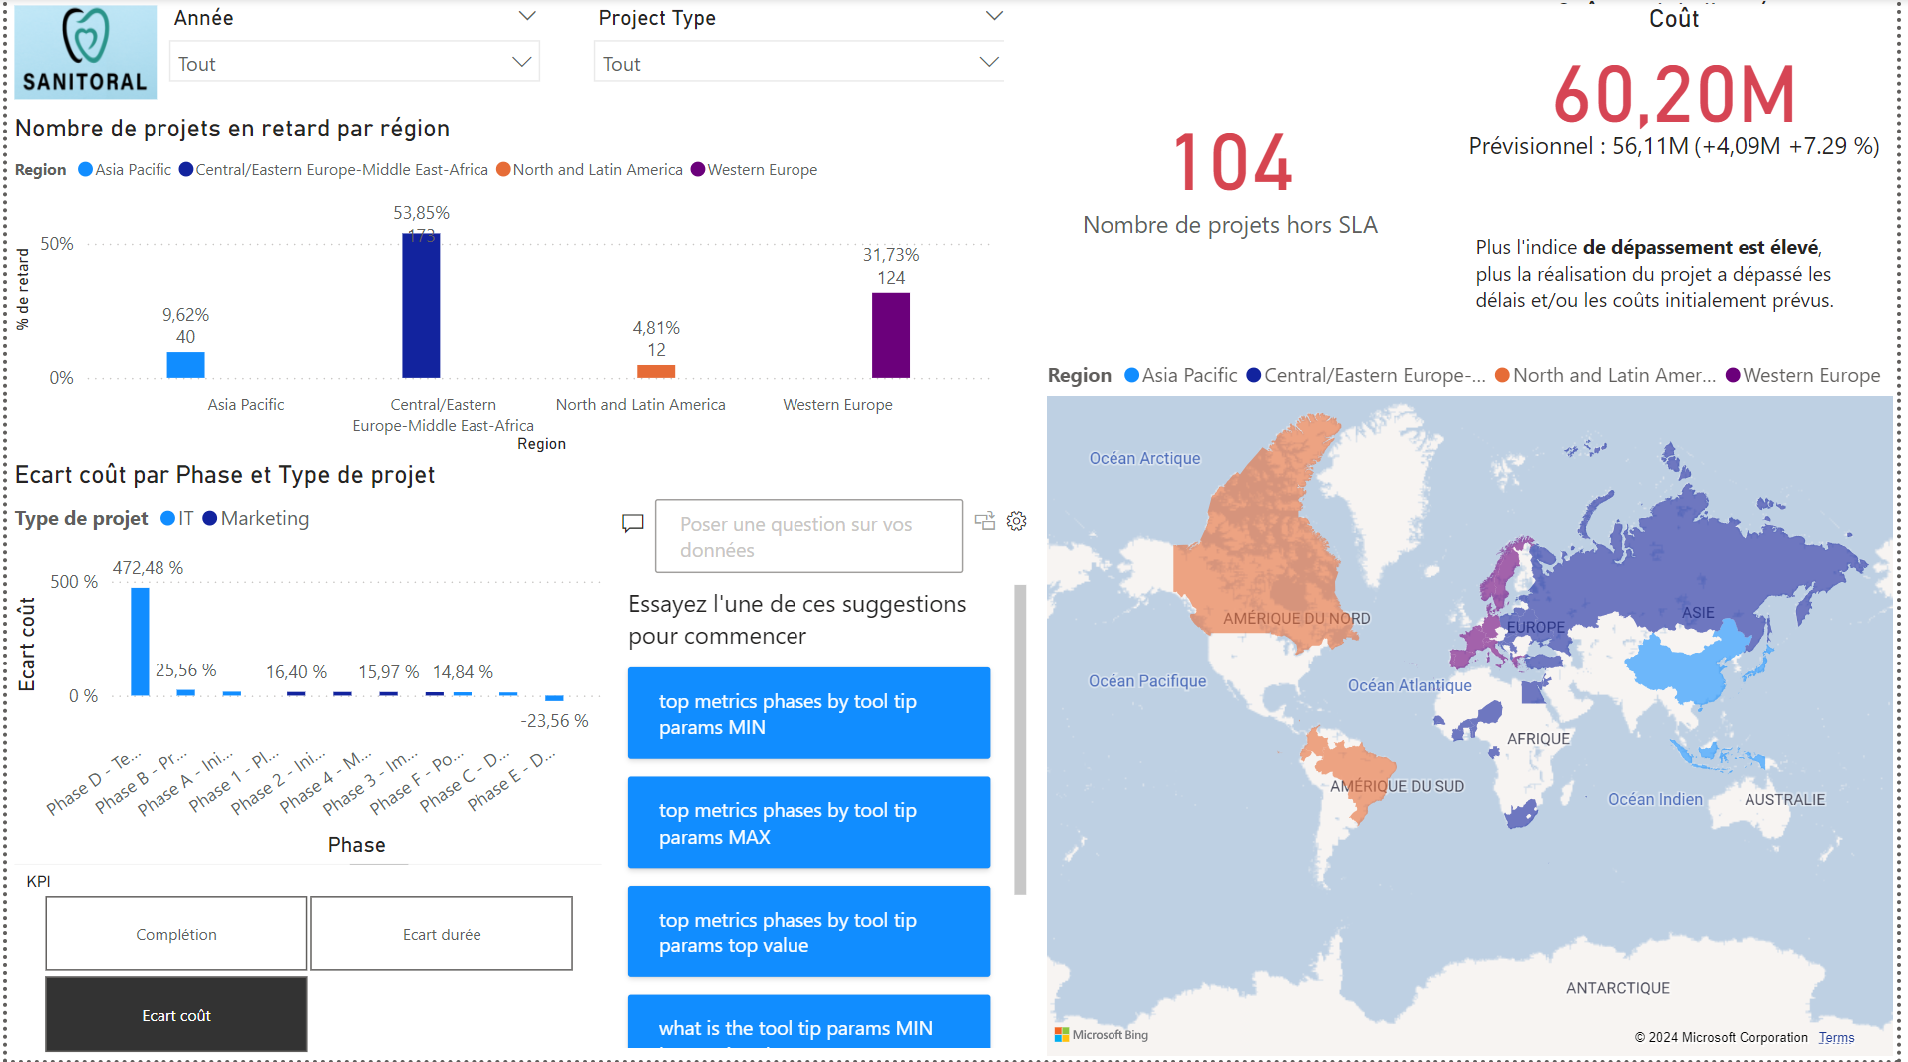This screenshot has width=1908, height=1062.
Task: Select the Phase D bar showing 472,48 %
Action: pyautogui.click(x=140, y=643)
